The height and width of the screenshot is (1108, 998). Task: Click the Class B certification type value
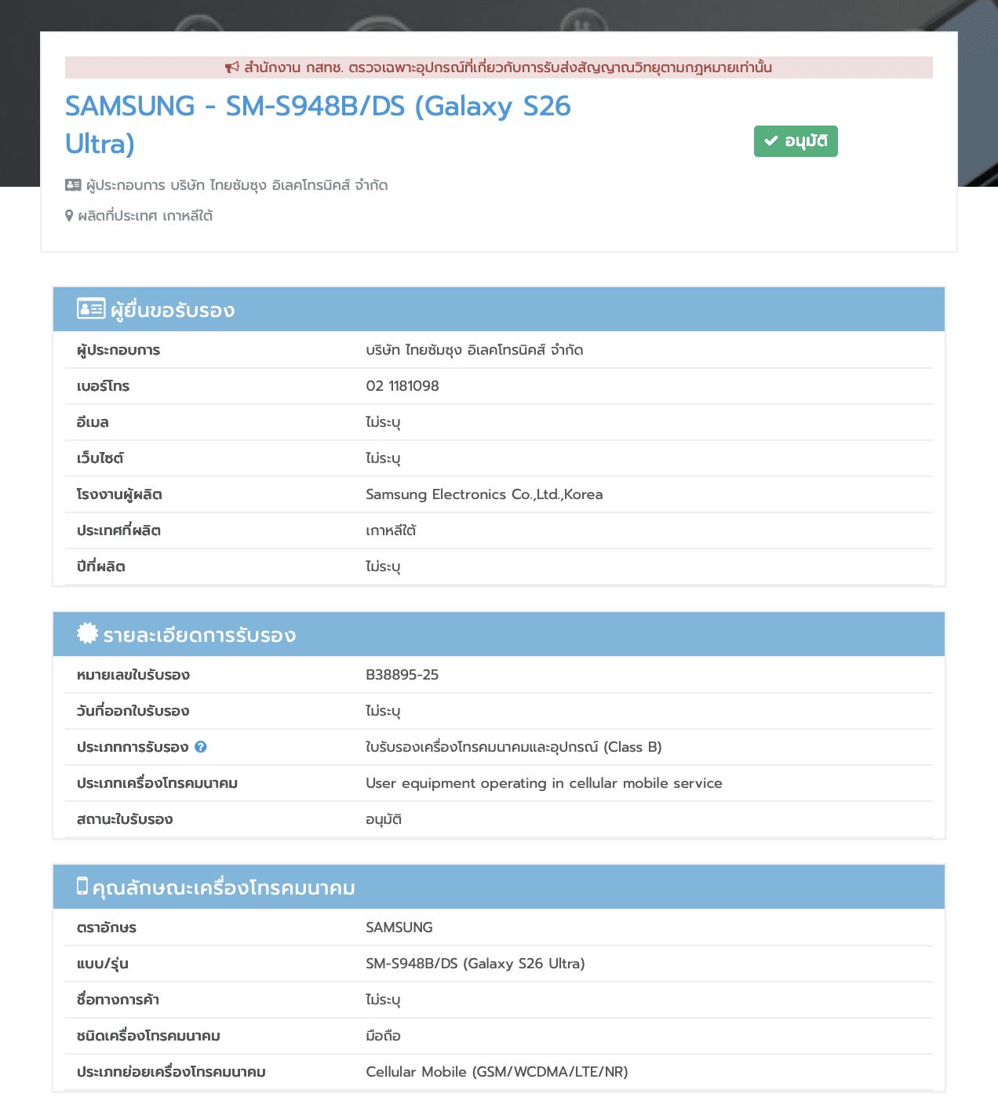coord(513,747)
